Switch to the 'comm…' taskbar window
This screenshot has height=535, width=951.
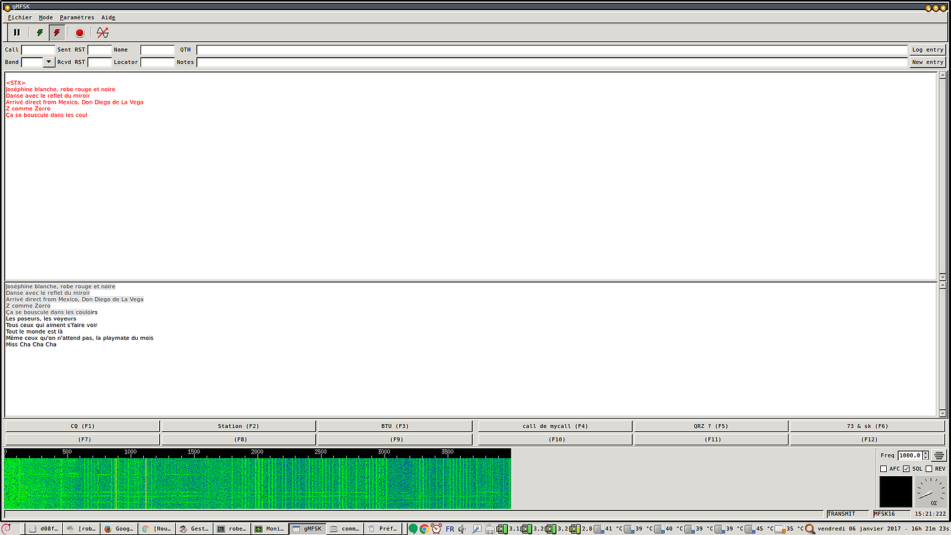coord(345,528)
